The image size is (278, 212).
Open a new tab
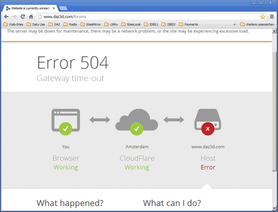click(x=63, y=8)
